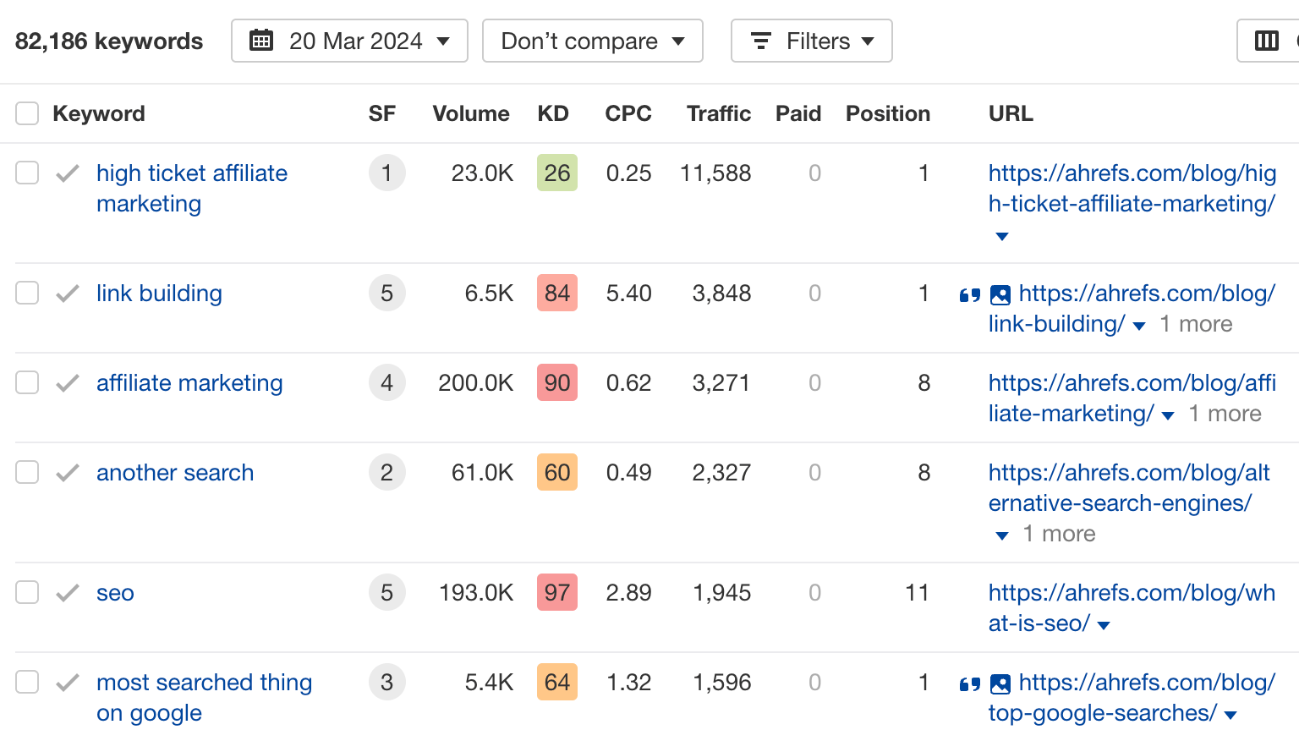Open the columns customization icon at top right
1299x741 pixels.
[x=1265, y=40]
